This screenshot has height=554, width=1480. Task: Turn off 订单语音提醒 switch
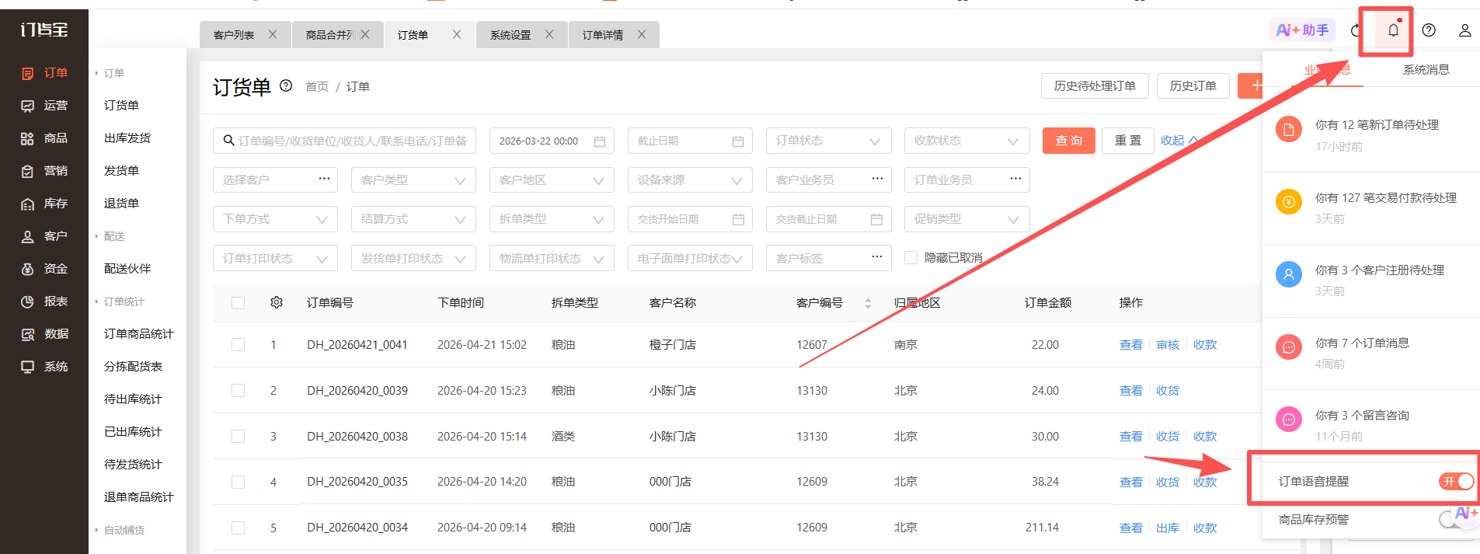[1456, 482]
